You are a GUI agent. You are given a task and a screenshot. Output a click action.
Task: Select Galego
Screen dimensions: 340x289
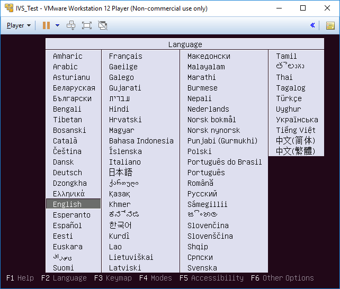click(x=121, y=77)
